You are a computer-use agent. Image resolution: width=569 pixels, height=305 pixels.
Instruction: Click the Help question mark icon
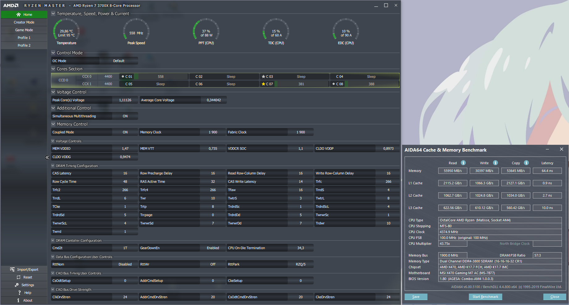click(x=19, y=293)
